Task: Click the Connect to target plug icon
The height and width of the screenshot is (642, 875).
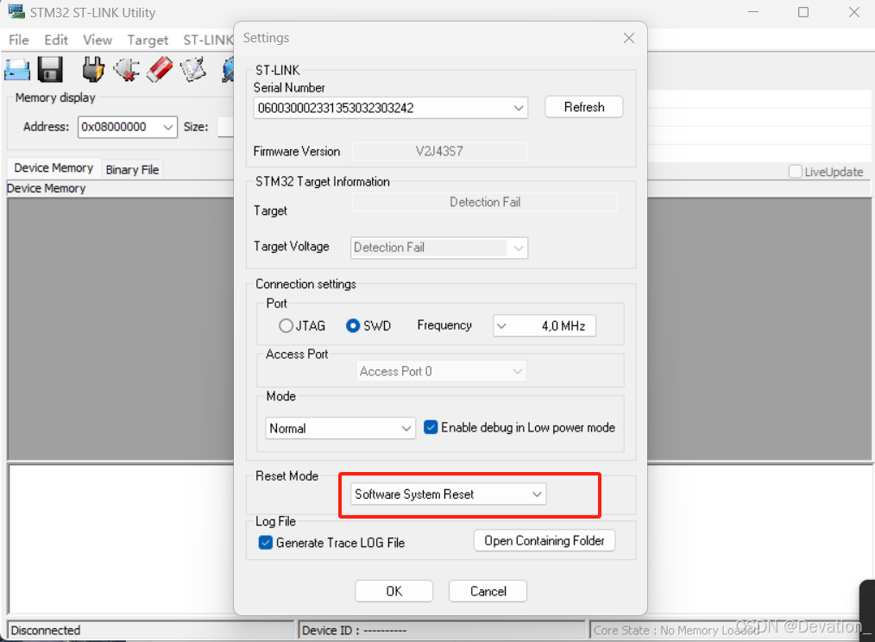Action: [x=92, y=70]
